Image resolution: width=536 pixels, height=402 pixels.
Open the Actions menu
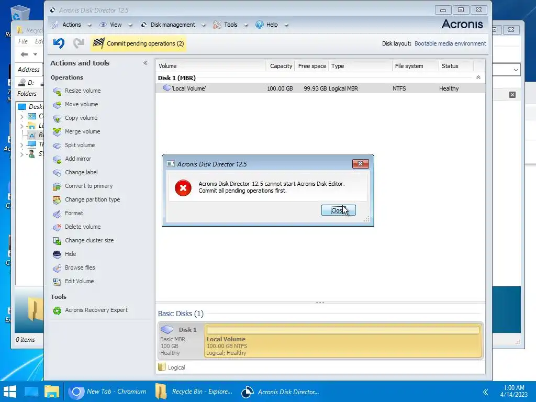click(x=71, y=25)
